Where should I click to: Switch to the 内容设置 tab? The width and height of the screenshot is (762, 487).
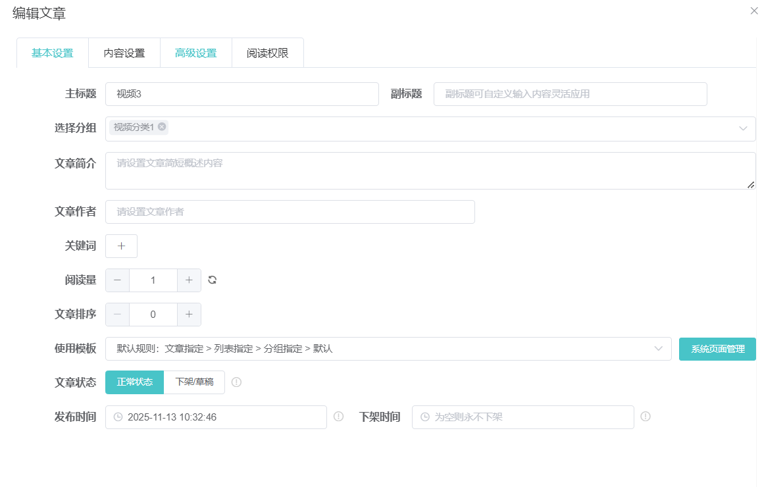(124, 53)
